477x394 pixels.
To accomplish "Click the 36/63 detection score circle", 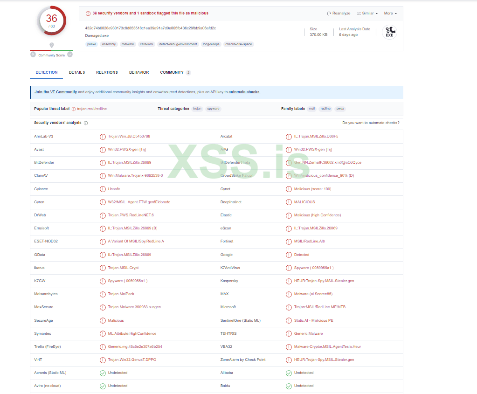I will click(x=52, y=21).
